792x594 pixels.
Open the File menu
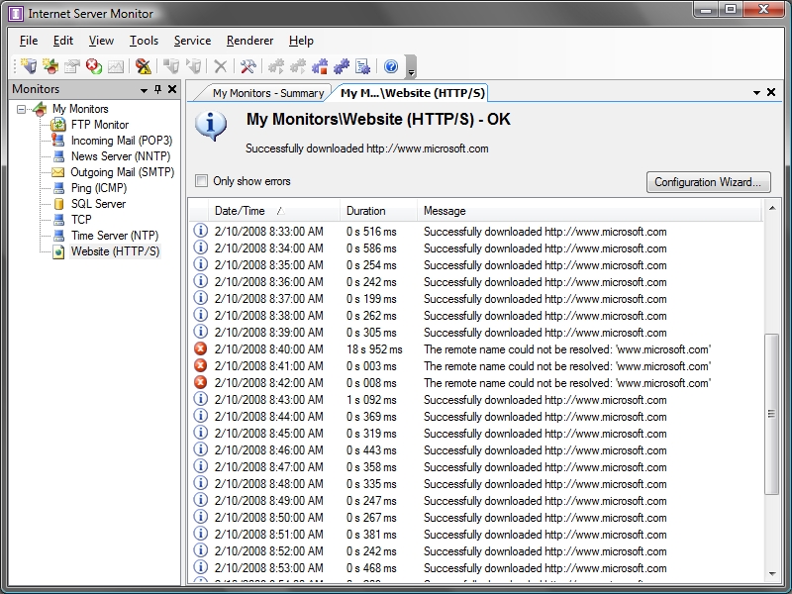(x=29, y=41)
